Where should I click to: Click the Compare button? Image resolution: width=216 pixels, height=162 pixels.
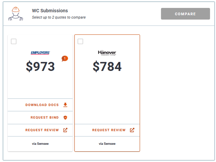pos(185,14)
